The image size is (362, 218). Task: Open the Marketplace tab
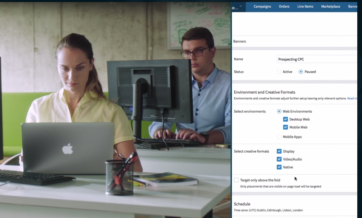(x=331, y=6)
